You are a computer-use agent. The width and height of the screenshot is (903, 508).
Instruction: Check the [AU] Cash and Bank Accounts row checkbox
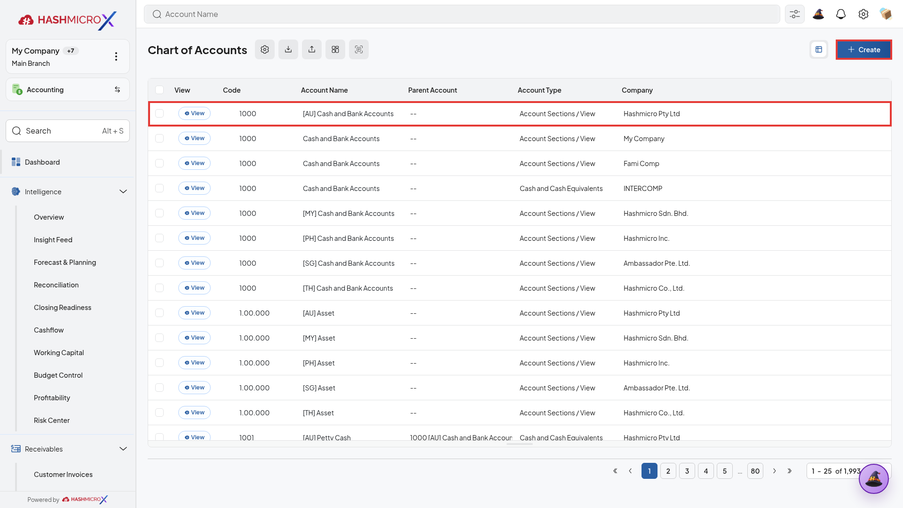pyautogui.click(x=159, y=113)
